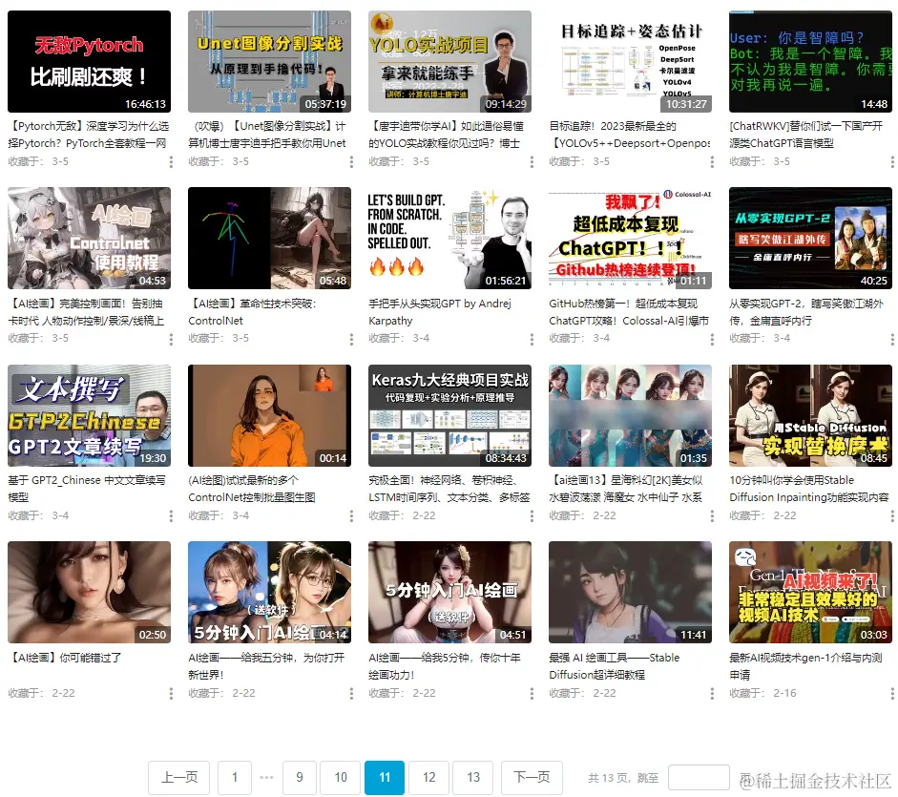Open more options for 从零实现GPT-2 video
Screen dimensions: 898x797
[x=891, y=339]
